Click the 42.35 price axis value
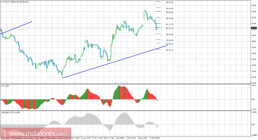Screen dimensions: 258x140 coord(254,77)
